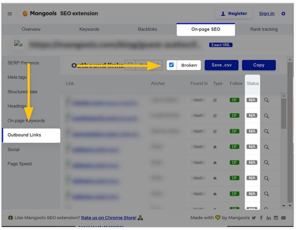Screen dimensions: 296x230
Task: Click the Register button
Action: coord(234,14)
